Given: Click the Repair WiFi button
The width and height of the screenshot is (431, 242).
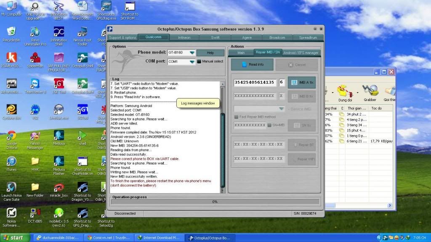Looking at the screenshot, I should coord(301,159).
